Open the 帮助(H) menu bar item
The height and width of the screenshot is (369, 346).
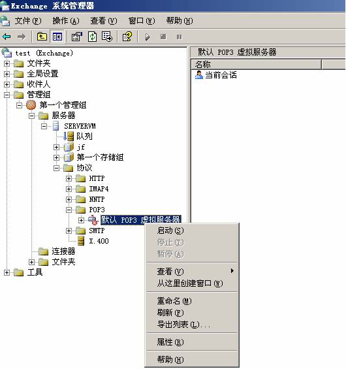pos(180,21)
